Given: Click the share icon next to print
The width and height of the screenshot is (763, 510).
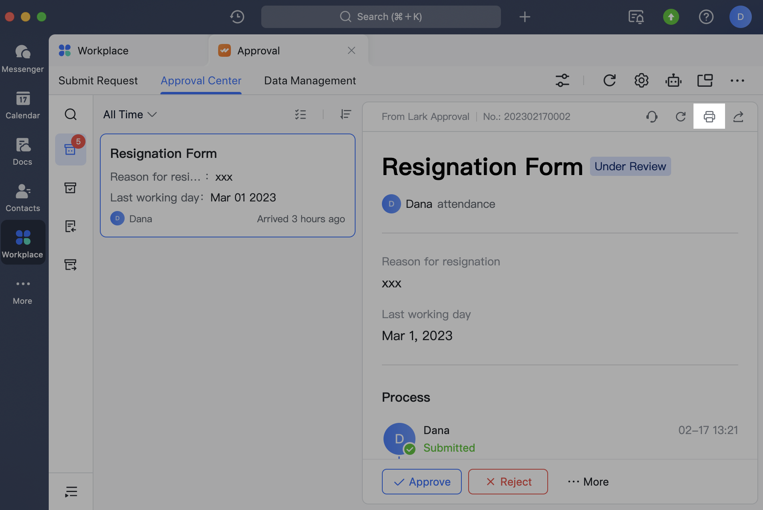Looking at the screenshot, I should point(738,116).
